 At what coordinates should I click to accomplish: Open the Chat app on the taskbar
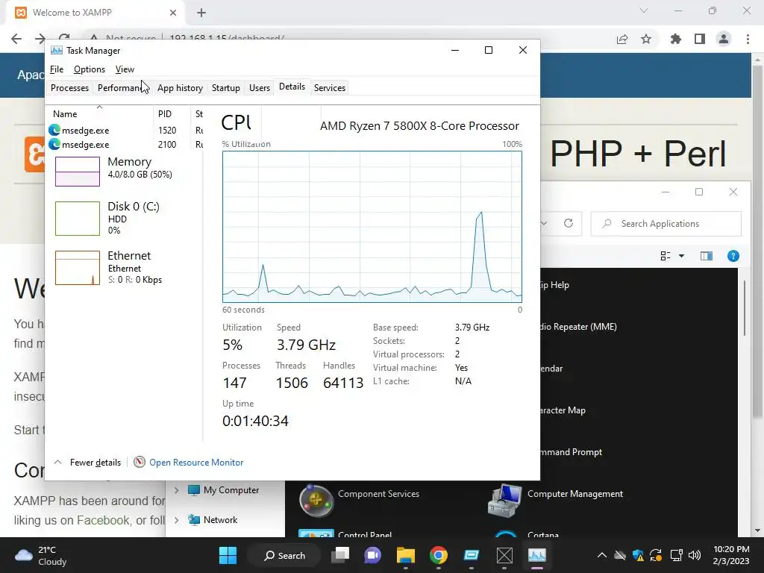tap(373, 555)
